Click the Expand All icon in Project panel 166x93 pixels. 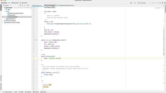23,5
